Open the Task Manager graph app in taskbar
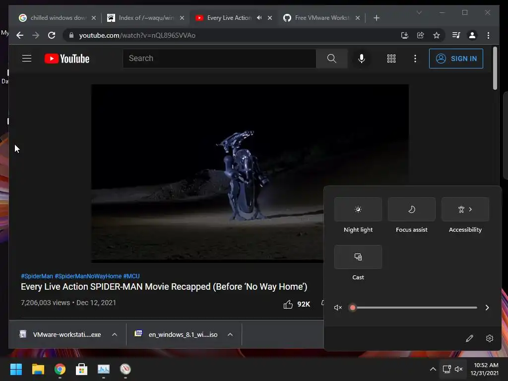 point(104,369)
